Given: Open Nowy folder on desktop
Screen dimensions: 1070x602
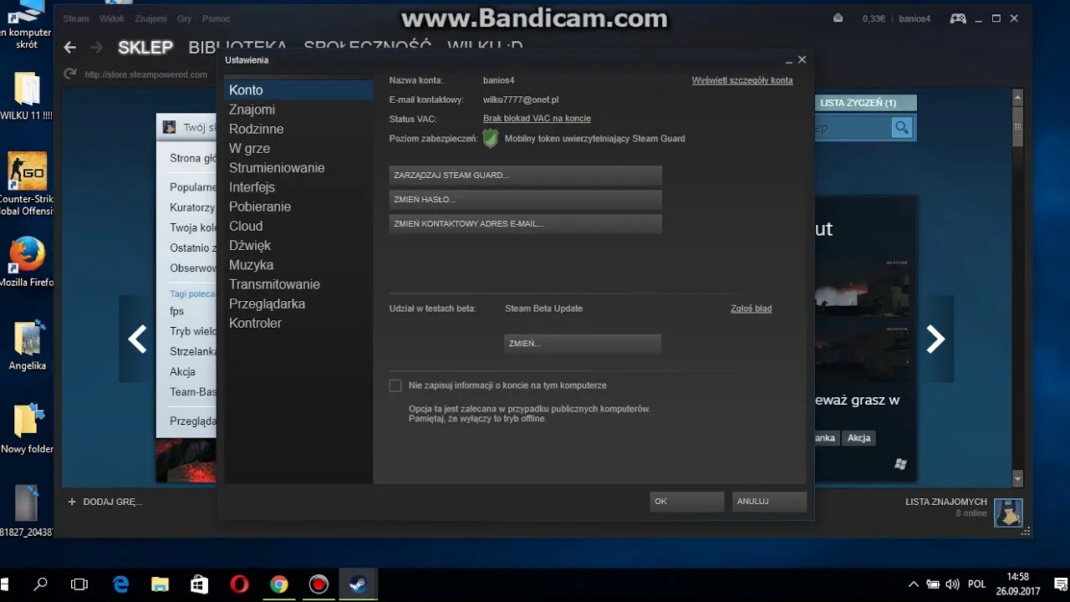Looking at the screenshot, I should (x=27, y=429).
